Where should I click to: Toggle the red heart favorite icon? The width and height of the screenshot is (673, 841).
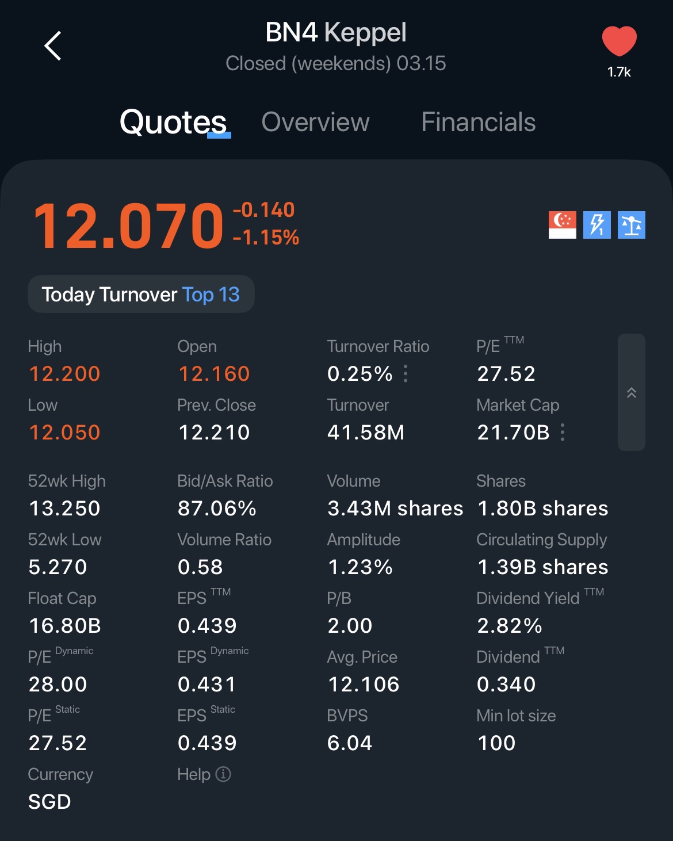619,41
